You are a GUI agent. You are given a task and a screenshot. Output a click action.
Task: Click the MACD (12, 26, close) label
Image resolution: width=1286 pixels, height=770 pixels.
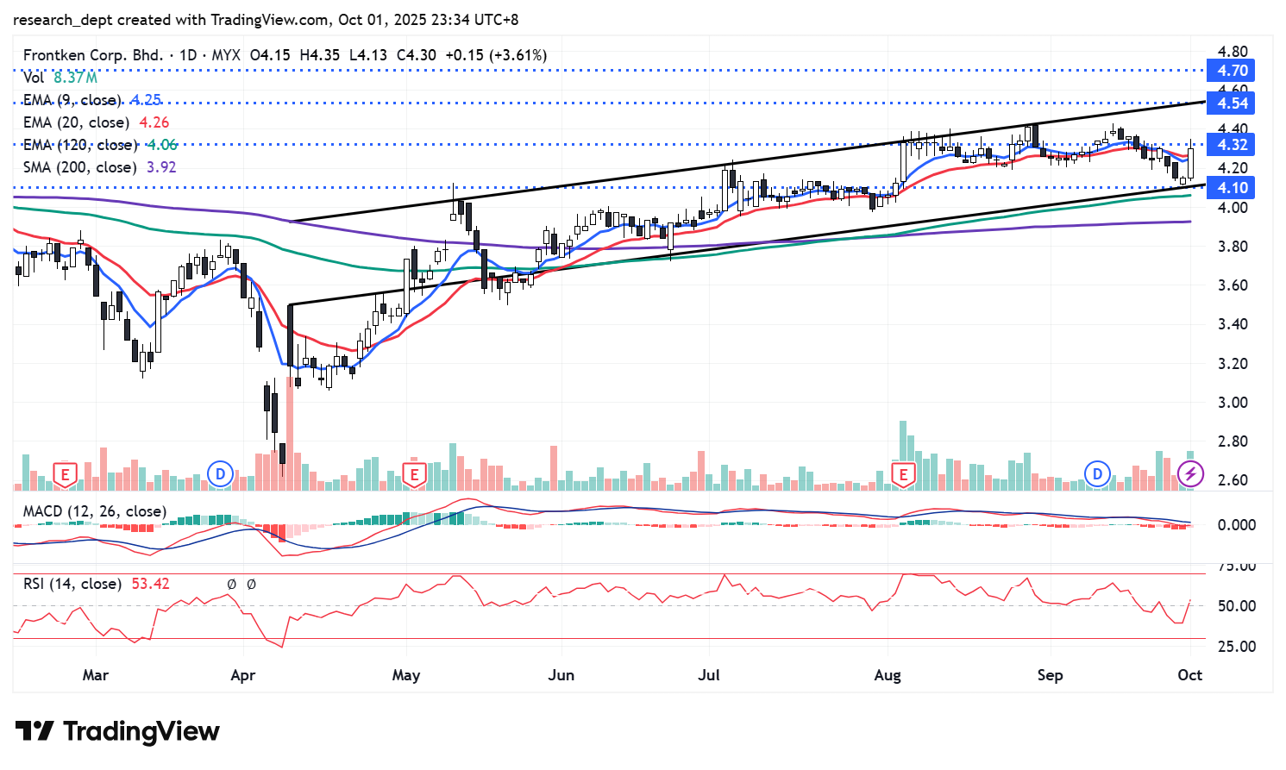click(x=94, y=511)
